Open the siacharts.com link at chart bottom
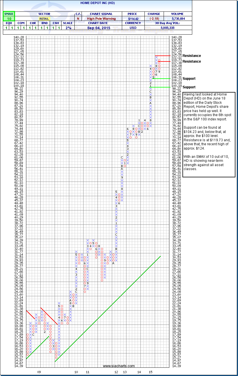The height and width of the screenshot is (376, 238). 119,366
